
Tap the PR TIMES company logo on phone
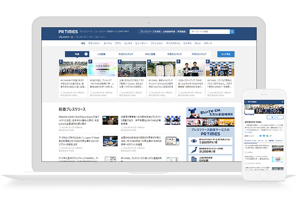(249, 114)
